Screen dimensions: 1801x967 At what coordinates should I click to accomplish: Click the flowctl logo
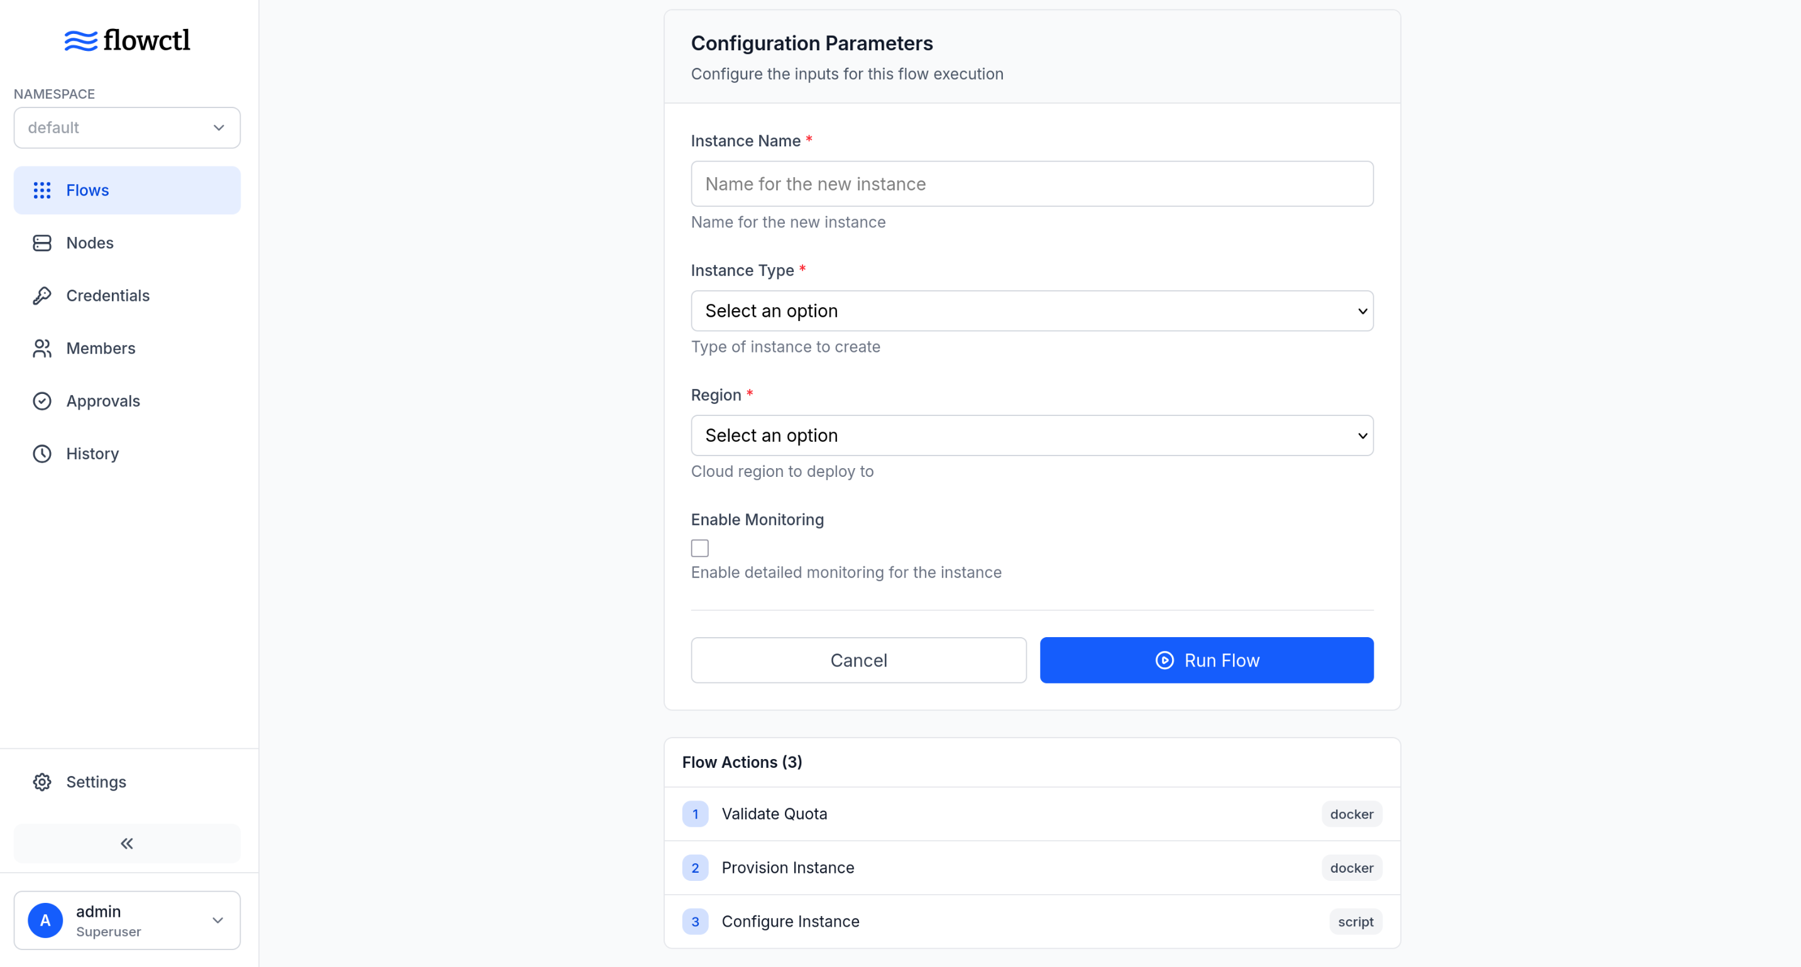click(127, 40)
